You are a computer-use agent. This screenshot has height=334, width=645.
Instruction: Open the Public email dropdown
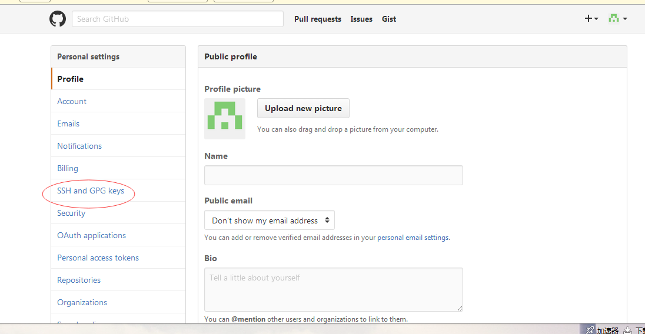(x=270, y=221)
